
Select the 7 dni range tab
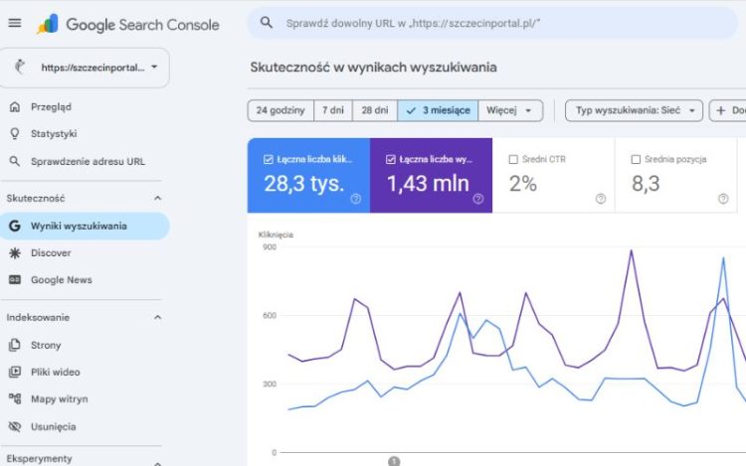click(x=333, y=110)
